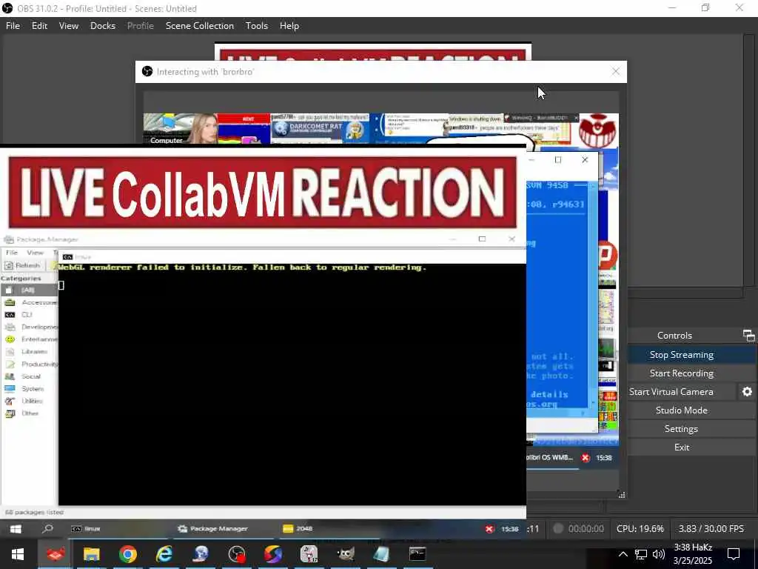Show hidden system tray icons
The image size is (758, 569).
(623, 554)
